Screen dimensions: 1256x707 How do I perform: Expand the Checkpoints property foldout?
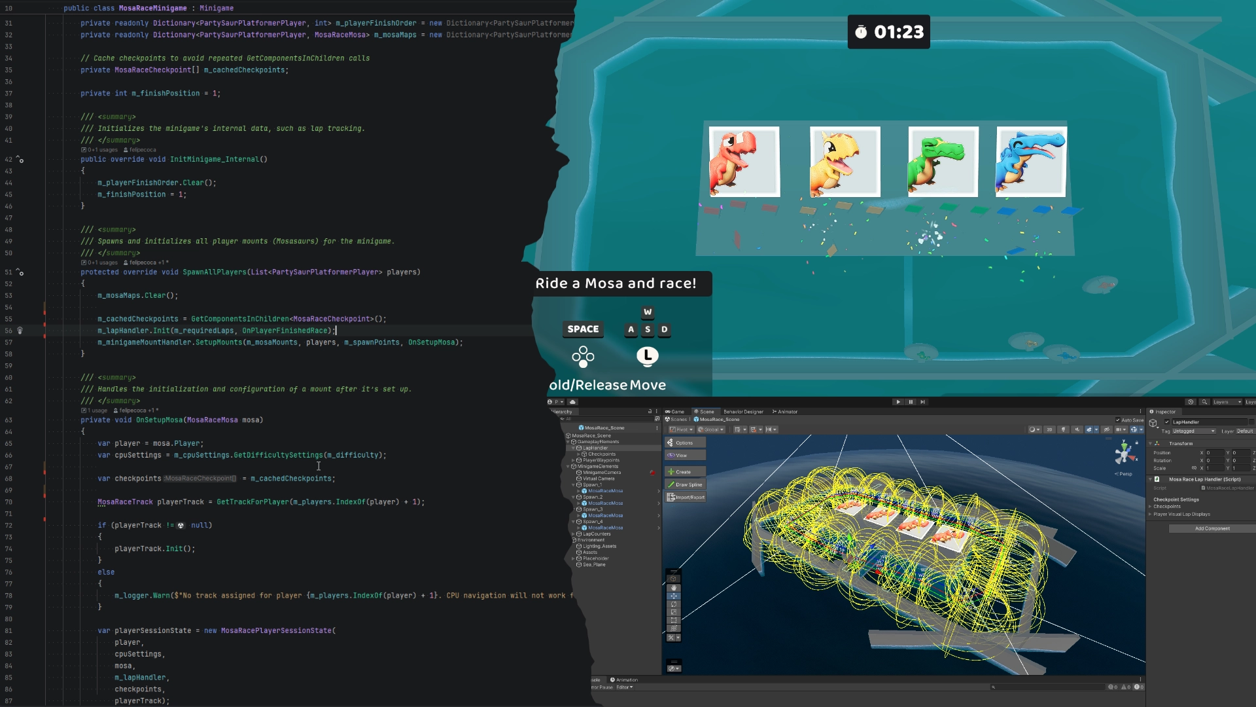1151,507
